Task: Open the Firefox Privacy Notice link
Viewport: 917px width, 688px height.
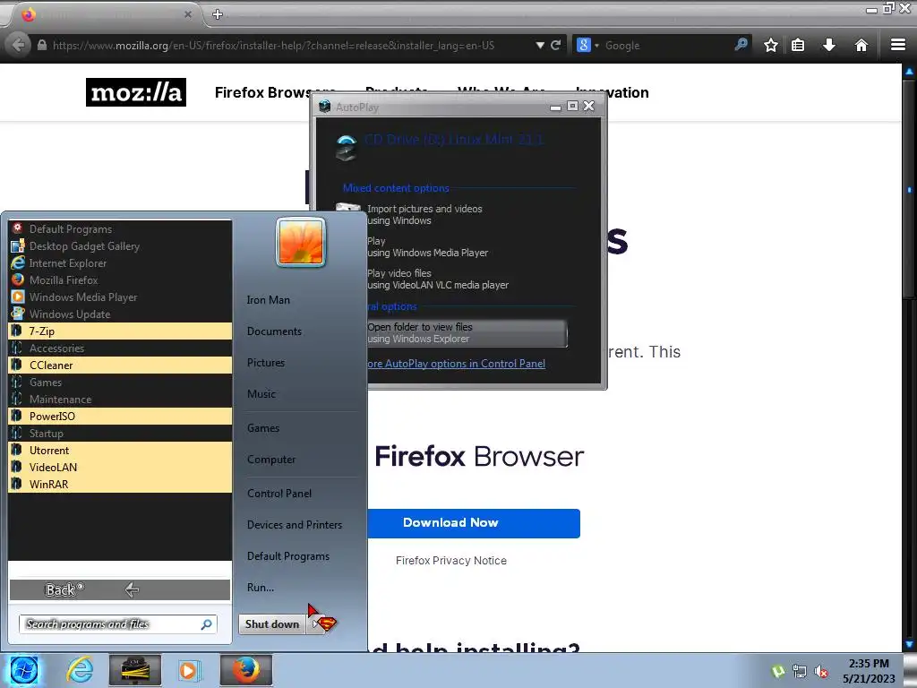Action: [451, 561]
